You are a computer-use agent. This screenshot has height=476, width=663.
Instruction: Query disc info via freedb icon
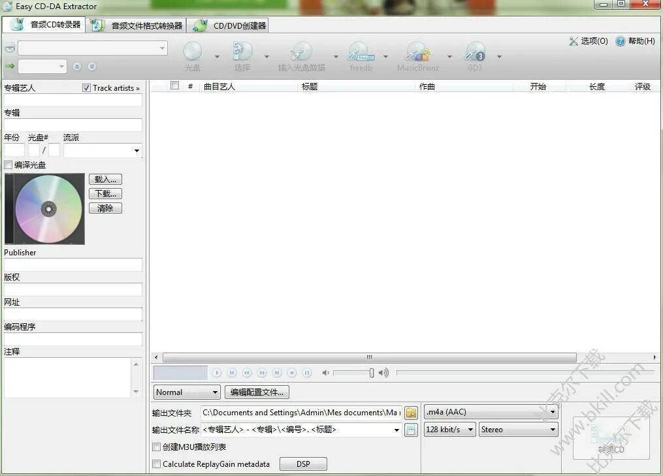[360, 52]
